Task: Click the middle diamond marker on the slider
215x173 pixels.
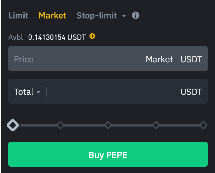Action: (108, 125)
